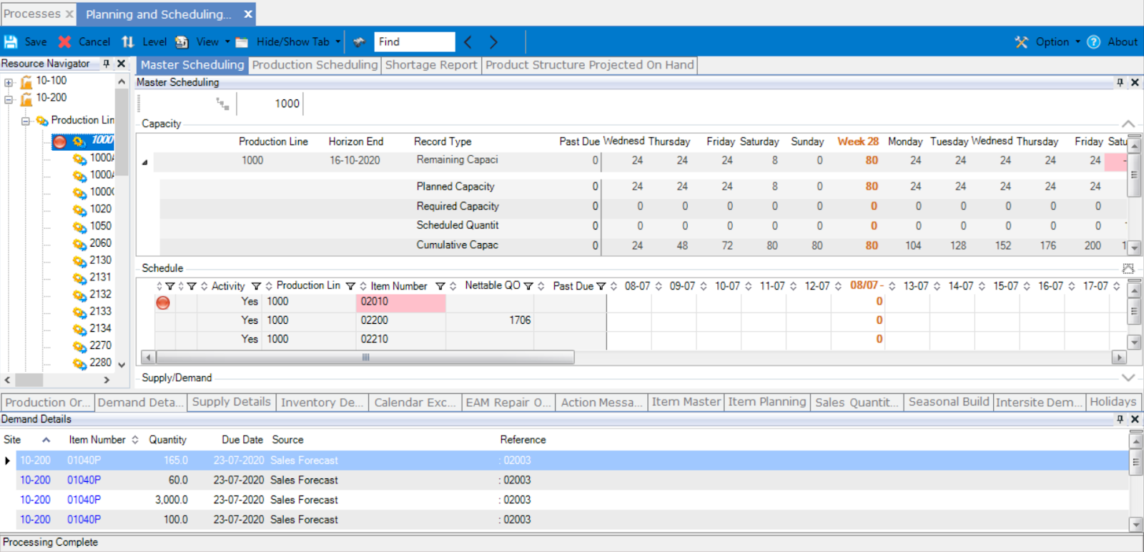This screenshot has height=552, width=1144.
Task: Click inside the Find input field
Action: point(415,42)
